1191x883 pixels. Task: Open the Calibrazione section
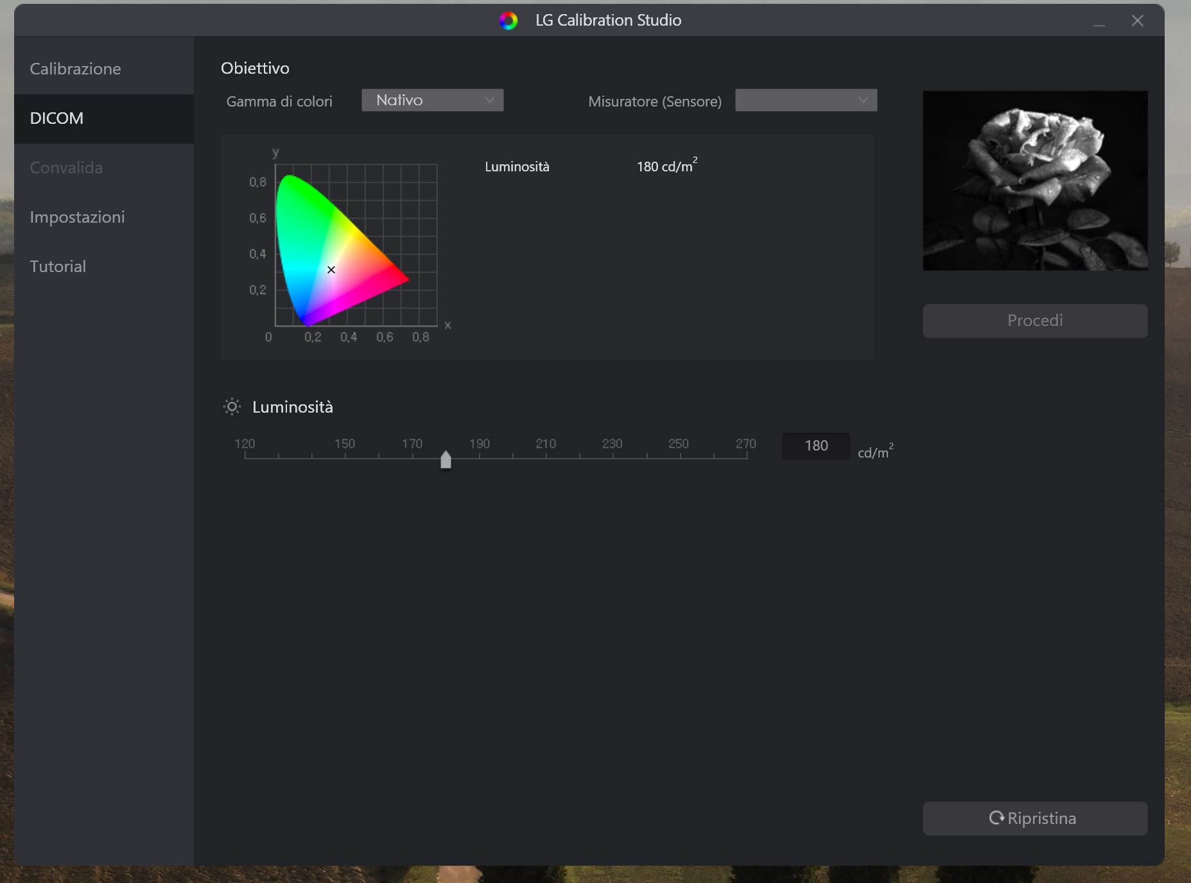[x=103, y=69]
